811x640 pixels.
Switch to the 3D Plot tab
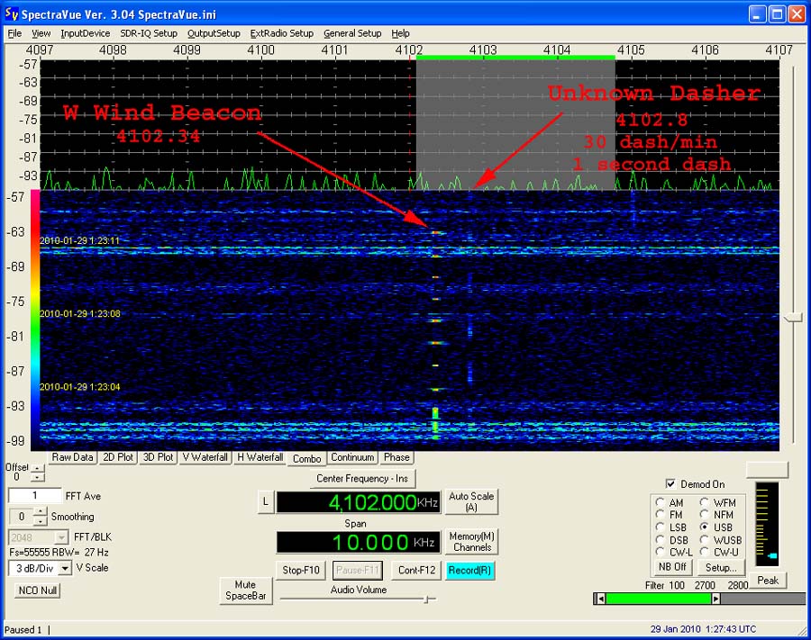[159, 457]
